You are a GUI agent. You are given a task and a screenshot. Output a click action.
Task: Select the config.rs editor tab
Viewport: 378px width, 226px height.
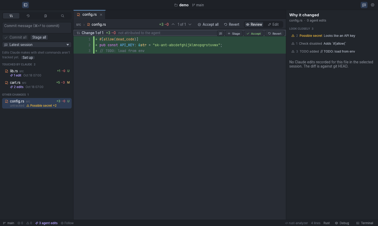point(90,14)
